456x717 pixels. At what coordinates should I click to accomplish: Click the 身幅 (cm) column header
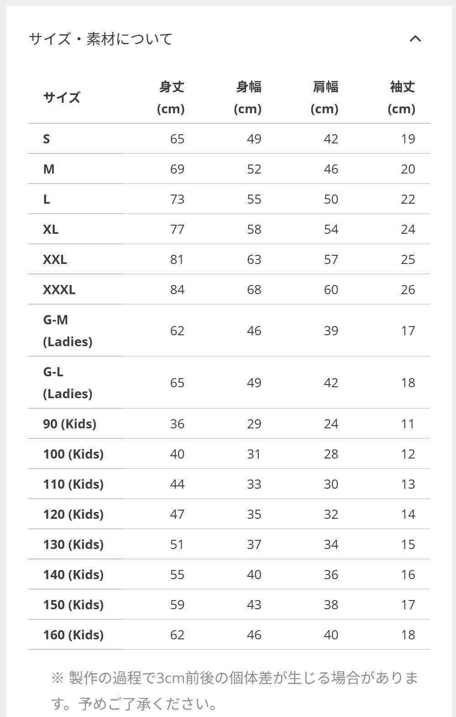(x=248, y=97)
